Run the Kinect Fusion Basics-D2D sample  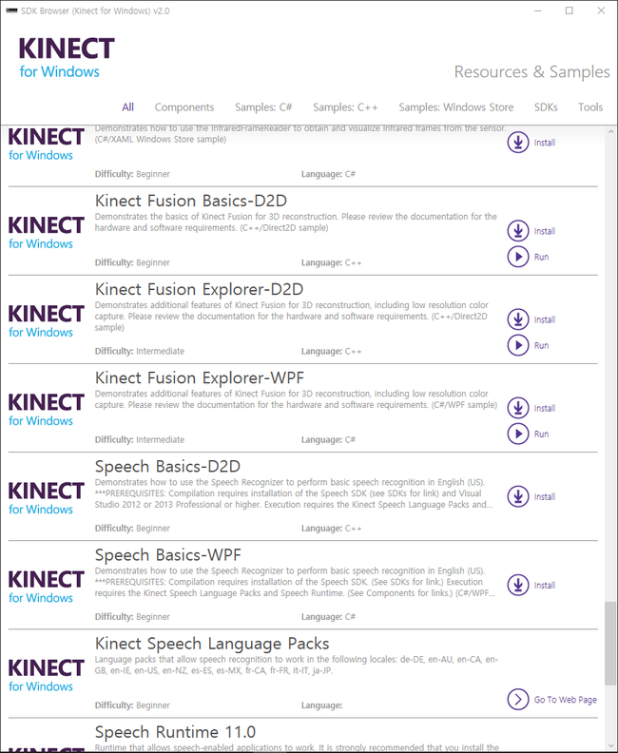tap(517, 257)
